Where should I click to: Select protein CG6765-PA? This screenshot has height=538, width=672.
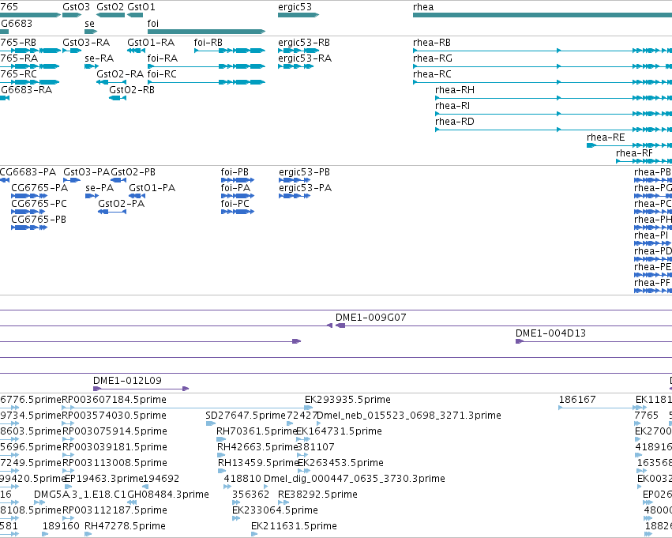point(29,196)
